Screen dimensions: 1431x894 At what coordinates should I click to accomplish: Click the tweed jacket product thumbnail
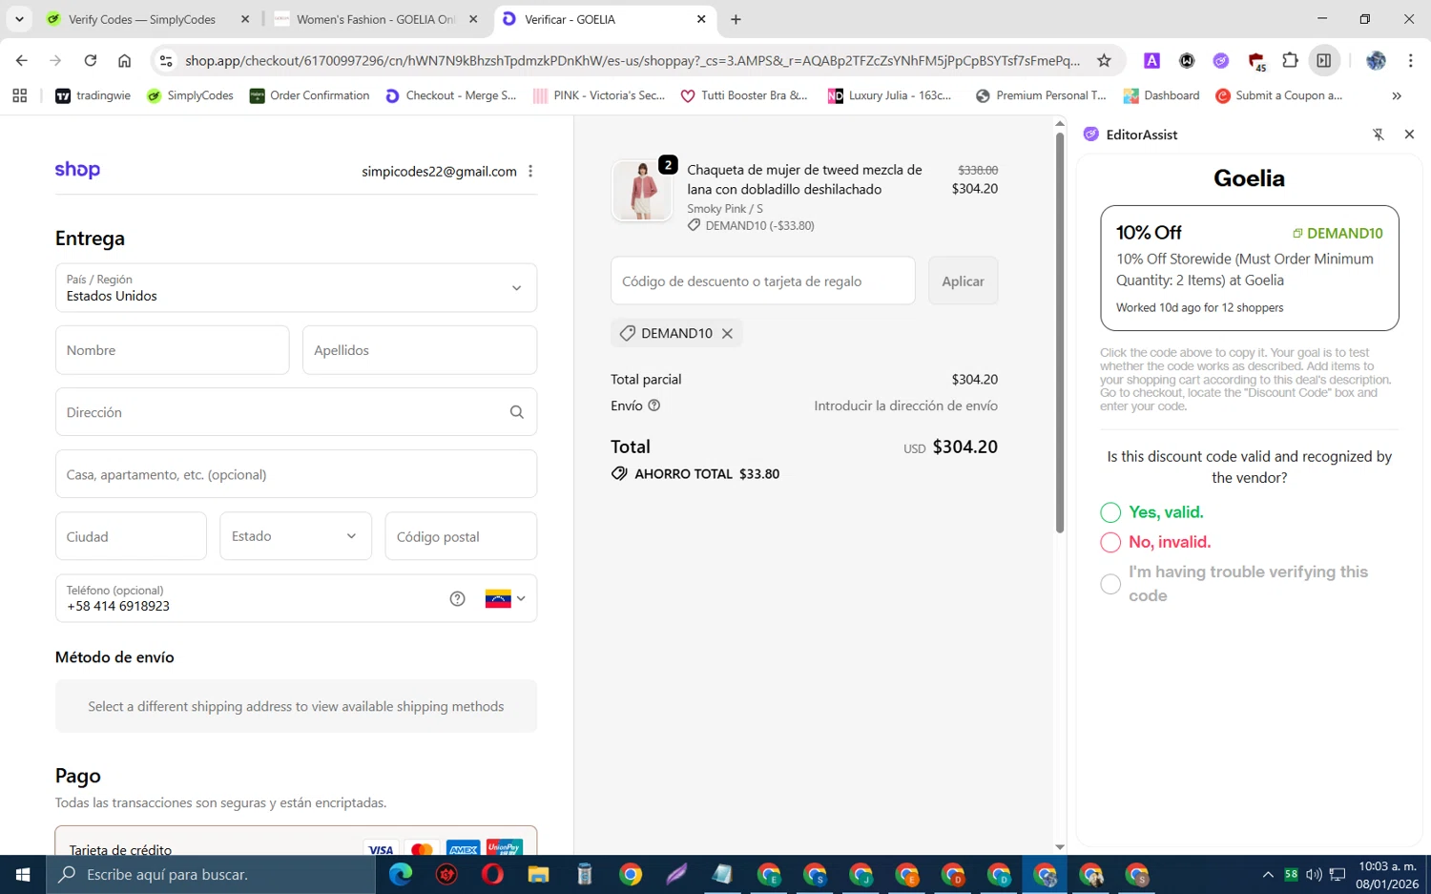(x=641, y=190)
